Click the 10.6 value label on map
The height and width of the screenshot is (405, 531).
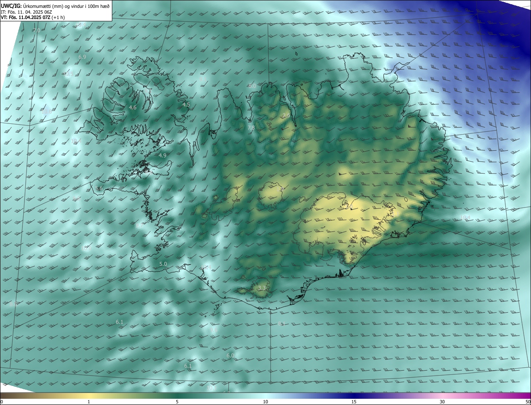[x=47, y=111]
